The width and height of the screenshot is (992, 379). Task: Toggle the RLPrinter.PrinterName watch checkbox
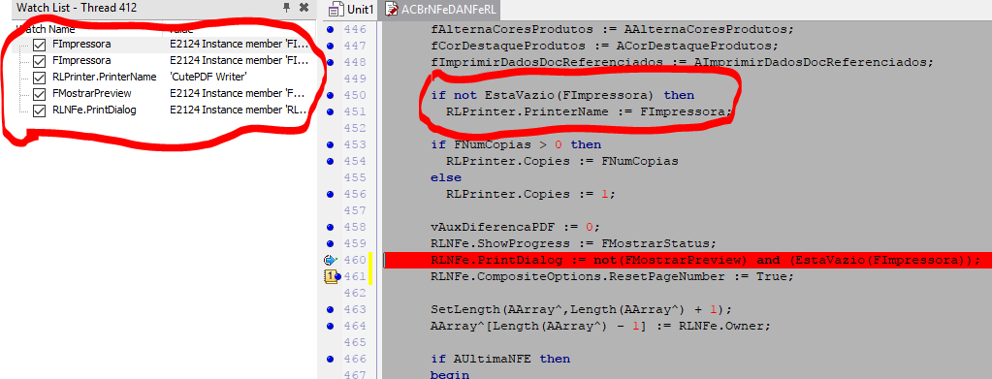click(39, 78)
